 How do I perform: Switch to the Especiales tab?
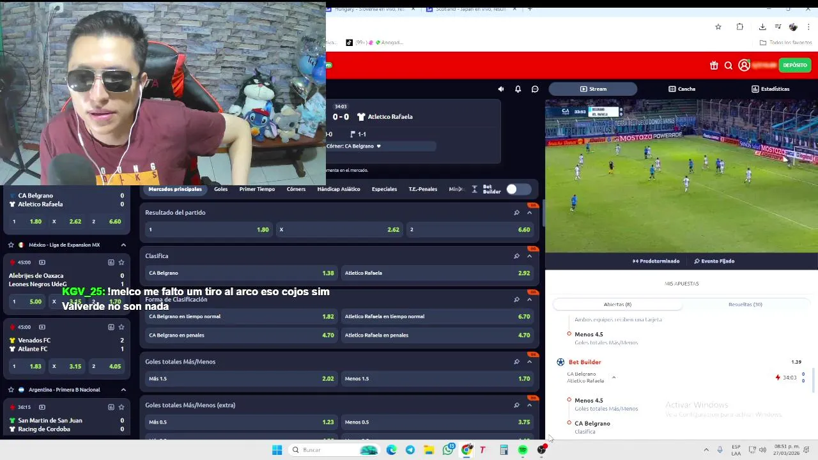pyautogui.click(x=384, y=189)
